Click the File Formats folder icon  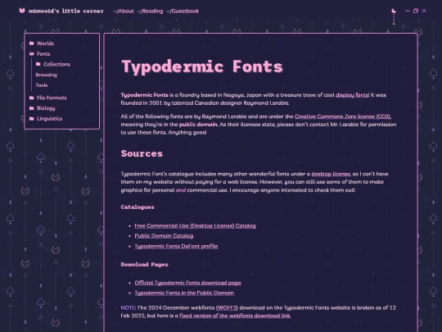32,98
